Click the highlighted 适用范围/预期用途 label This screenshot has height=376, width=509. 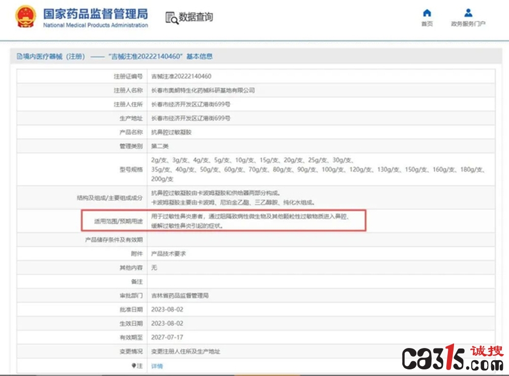click(x=118, y=221)
